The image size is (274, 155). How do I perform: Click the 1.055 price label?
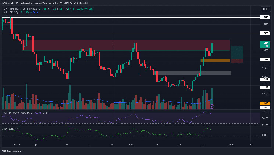[265, 107]
